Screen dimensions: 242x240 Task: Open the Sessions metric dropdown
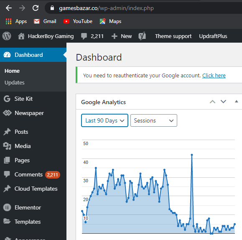point(154,120)
